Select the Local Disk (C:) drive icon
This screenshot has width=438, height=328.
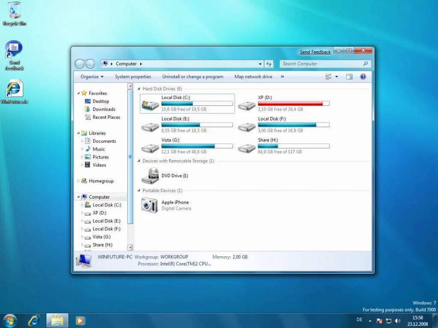[x=150, y=105]
